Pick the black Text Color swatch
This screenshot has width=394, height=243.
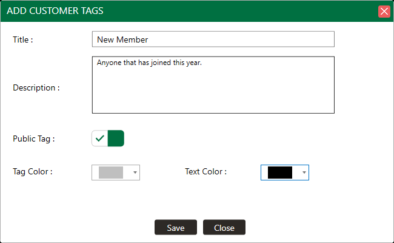pyautogui.click(x=280, y=173)
